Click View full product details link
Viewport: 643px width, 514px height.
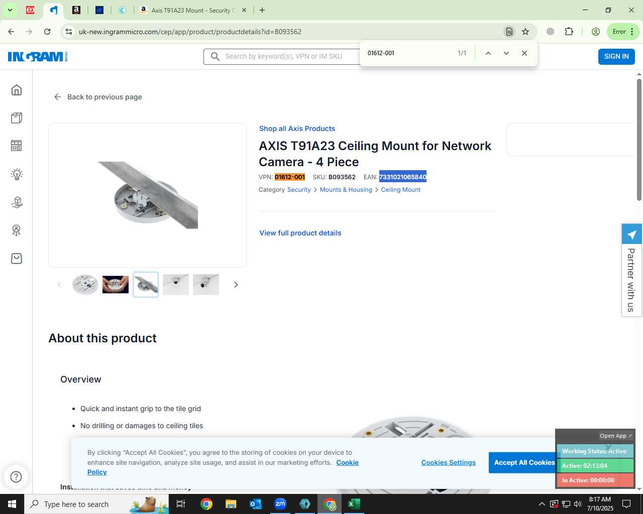click(300, 233)
